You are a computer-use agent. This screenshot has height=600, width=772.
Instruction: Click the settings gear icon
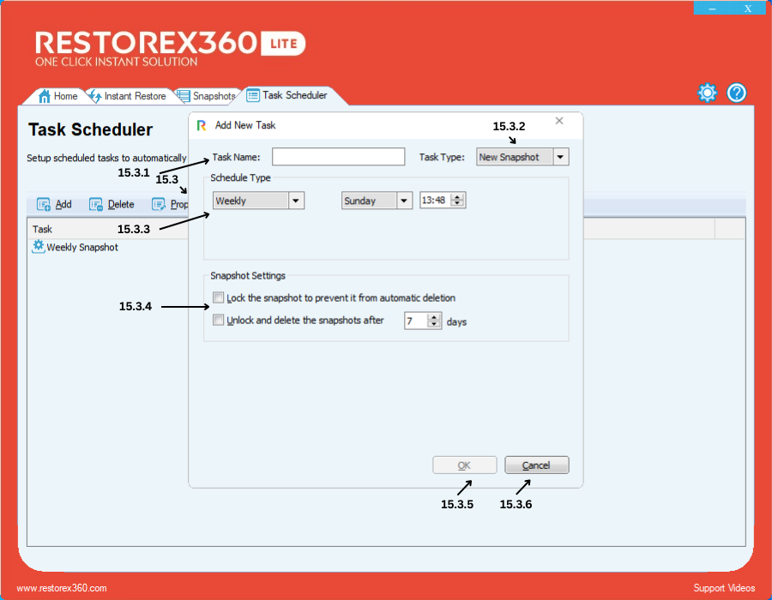(707, 93)
